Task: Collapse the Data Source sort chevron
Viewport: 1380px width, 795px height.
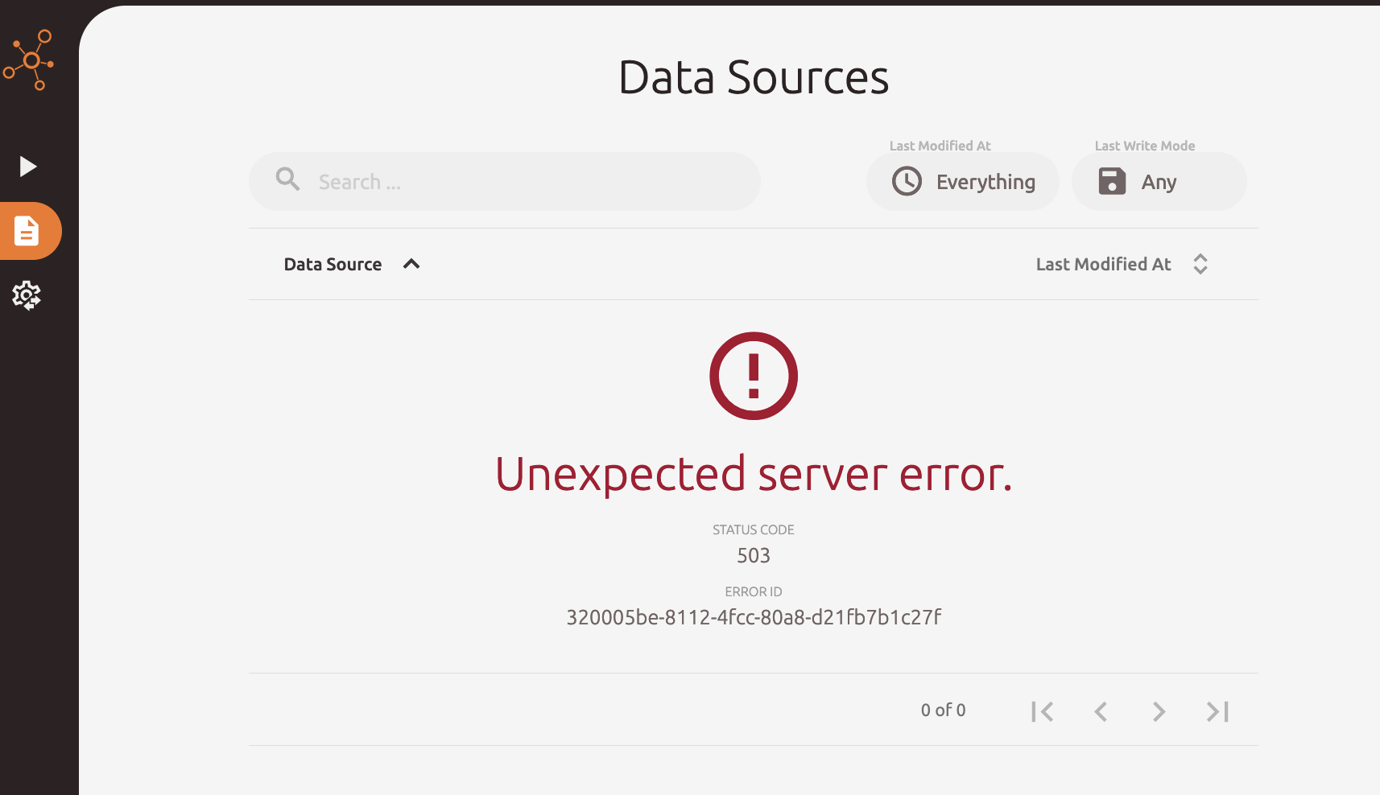Action: point(411,263)
